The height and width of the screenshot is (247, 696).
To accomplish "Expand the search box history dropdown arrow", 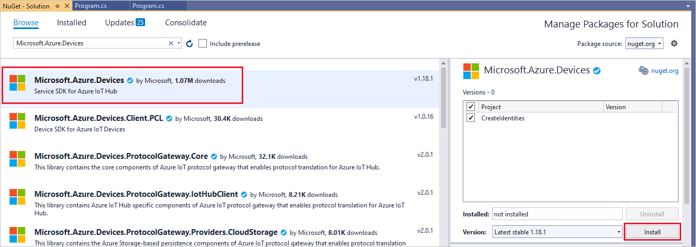I will 179,43.
